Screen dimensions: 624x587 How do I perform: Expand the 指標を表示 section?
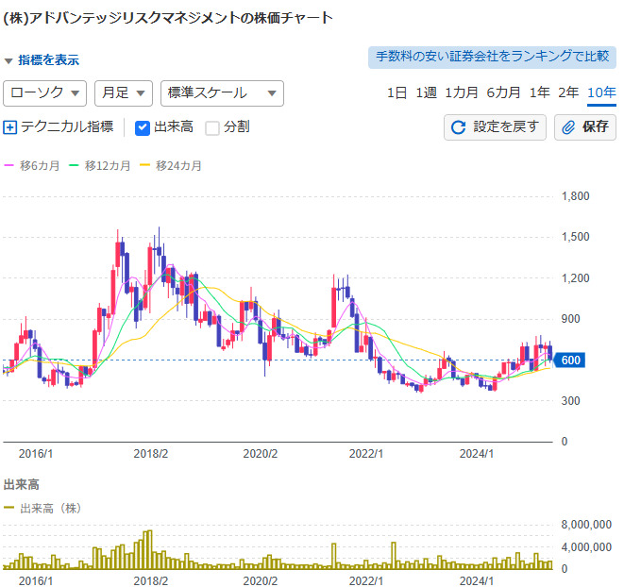click(42, 60)
